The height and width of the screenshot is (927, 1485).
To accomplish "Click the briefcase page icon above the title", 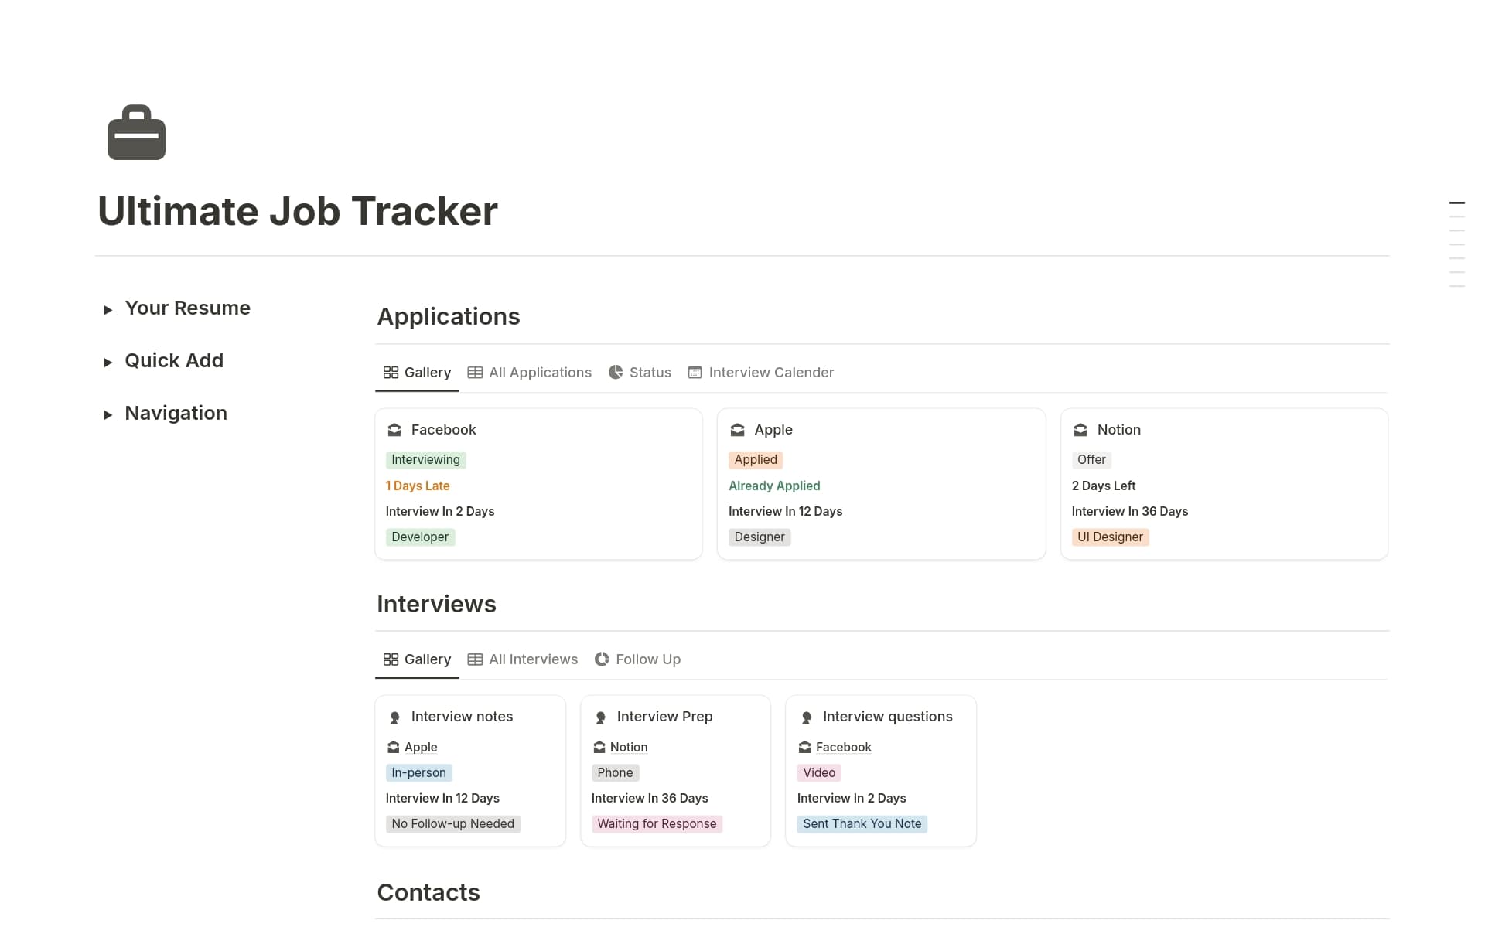I will tap(136, 133).
